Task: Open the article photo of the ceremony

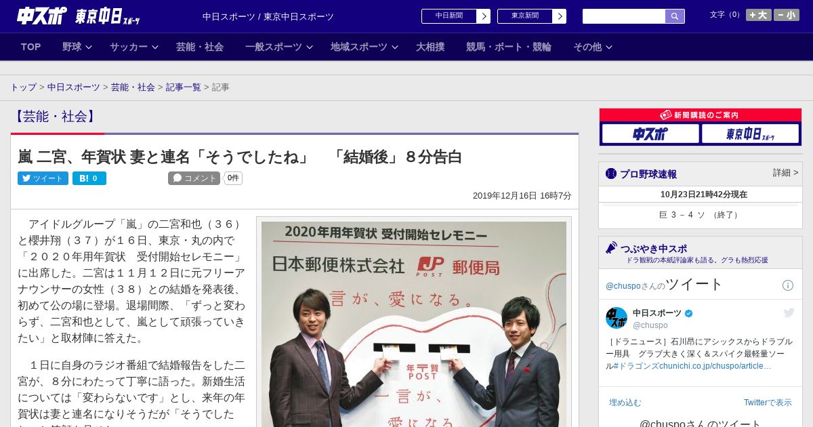Action: pyautogui.click(x=414, y=324)
